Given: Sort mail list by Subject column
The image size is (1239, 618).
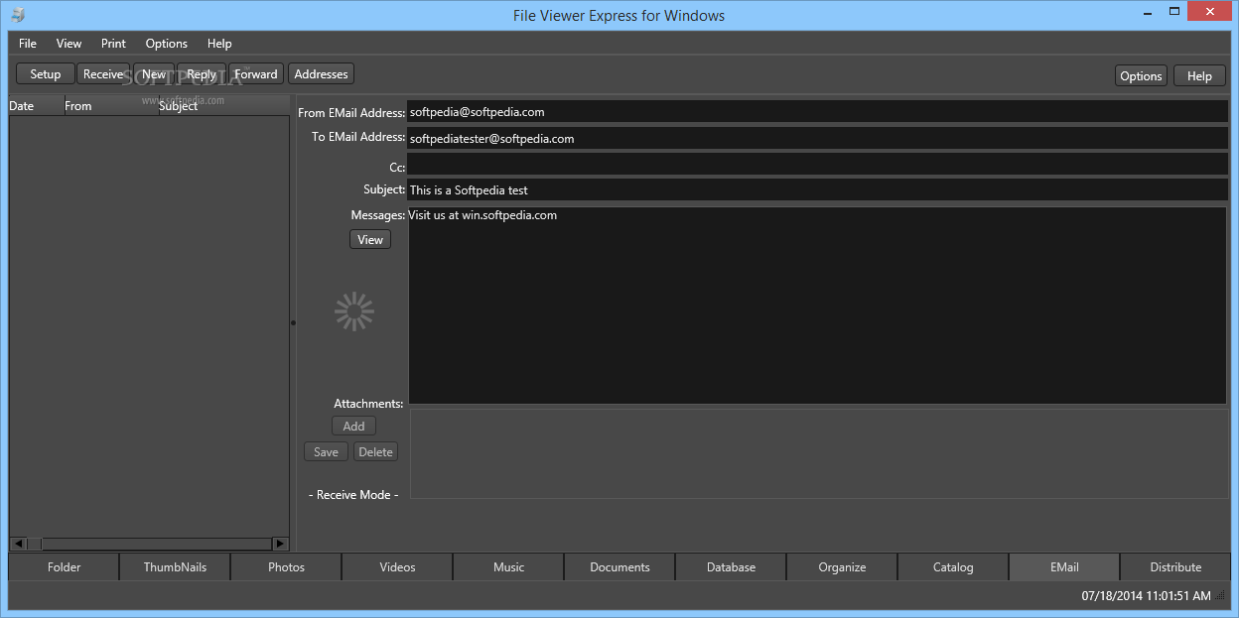Looking at the screenshot, I should pyautogui.click(x=223, y=106).
